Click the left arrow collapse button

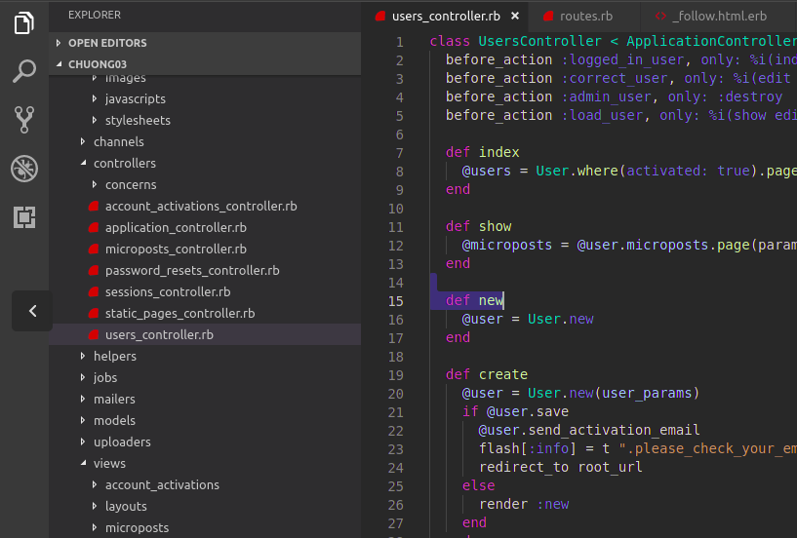[x=32, y=311]
